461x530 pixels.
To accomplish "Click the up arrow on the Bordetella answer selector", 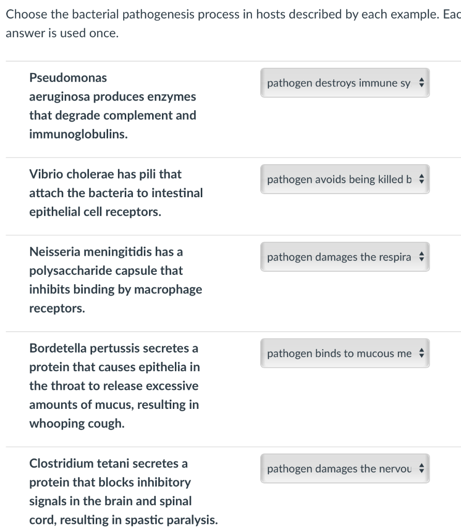I will click(423, 350).
